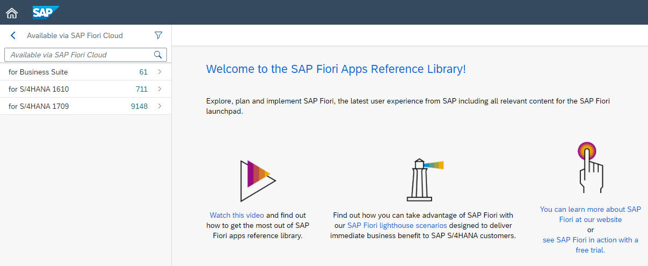Image resolution: width=648 pixels, height=266 pixels.
Task: Select the for S/4HANA 1709 item
Action: (x=86, y=106)
